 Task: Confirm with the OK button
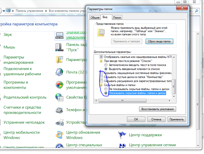coord(136,119)
